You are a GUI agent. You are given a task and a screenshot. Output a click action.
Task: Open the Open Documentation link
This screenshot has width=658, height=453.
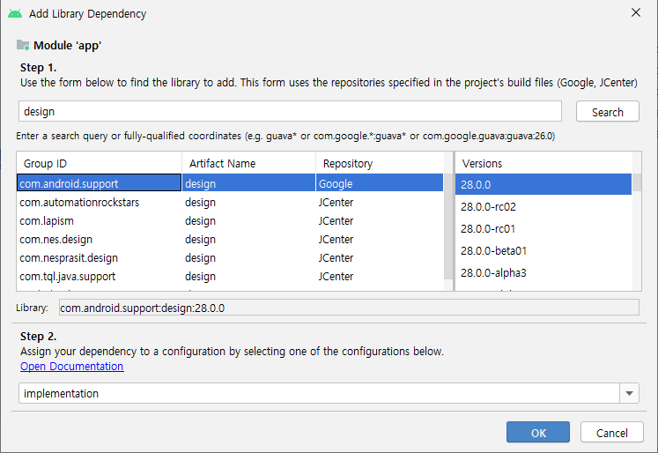(71, 366)
